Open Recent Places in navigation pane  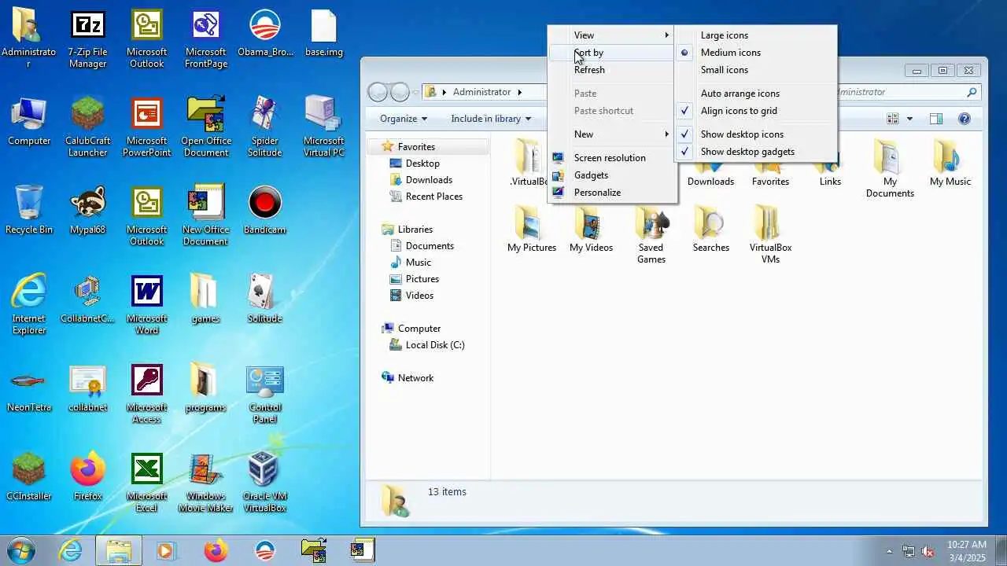click(433, 197)
